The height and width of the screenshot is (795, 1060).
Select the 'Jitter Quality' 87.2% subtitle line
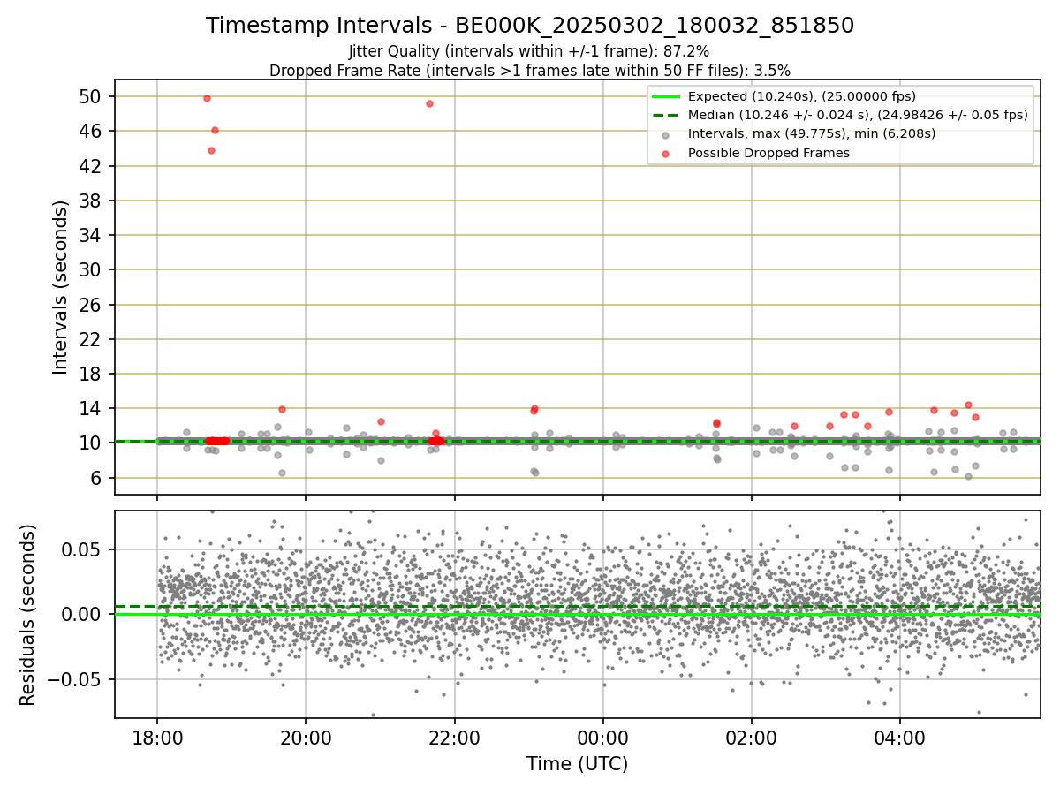click(530, 51)
